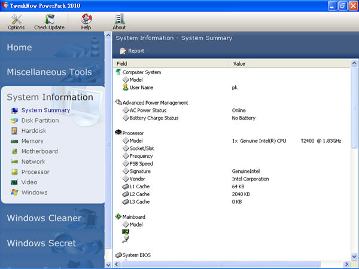Open the Options toolbar icon

[x=16, y=22]
